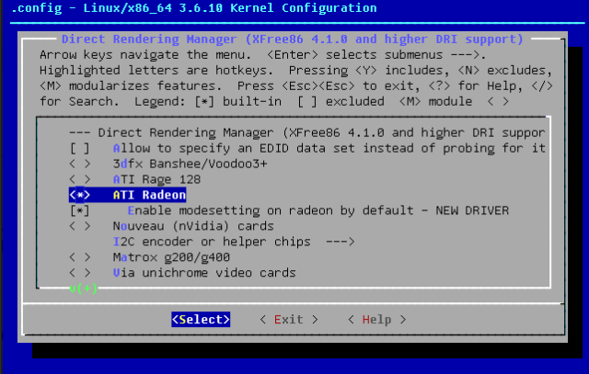Screen dimensions: 589x374
Task: Select the 'Via unichrome video cards' entry
Action: [204, 273]
